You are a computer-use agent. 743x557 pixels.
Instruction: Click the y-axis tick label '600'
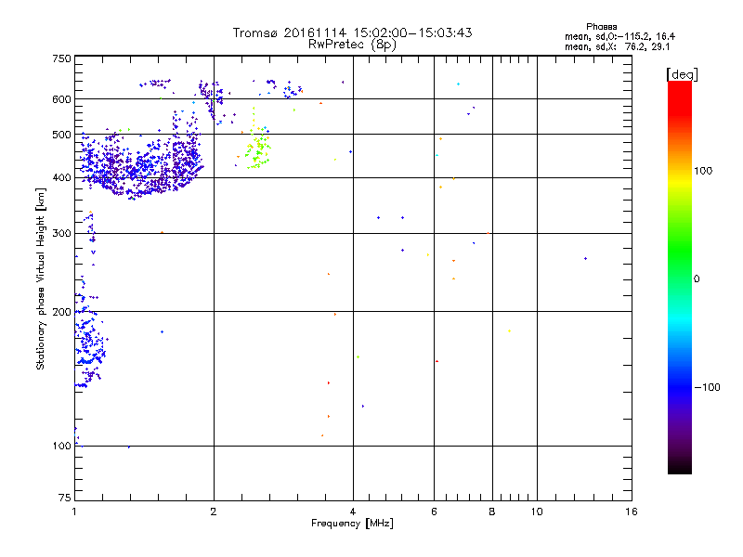pyautogui.click(x=61, y=99)
